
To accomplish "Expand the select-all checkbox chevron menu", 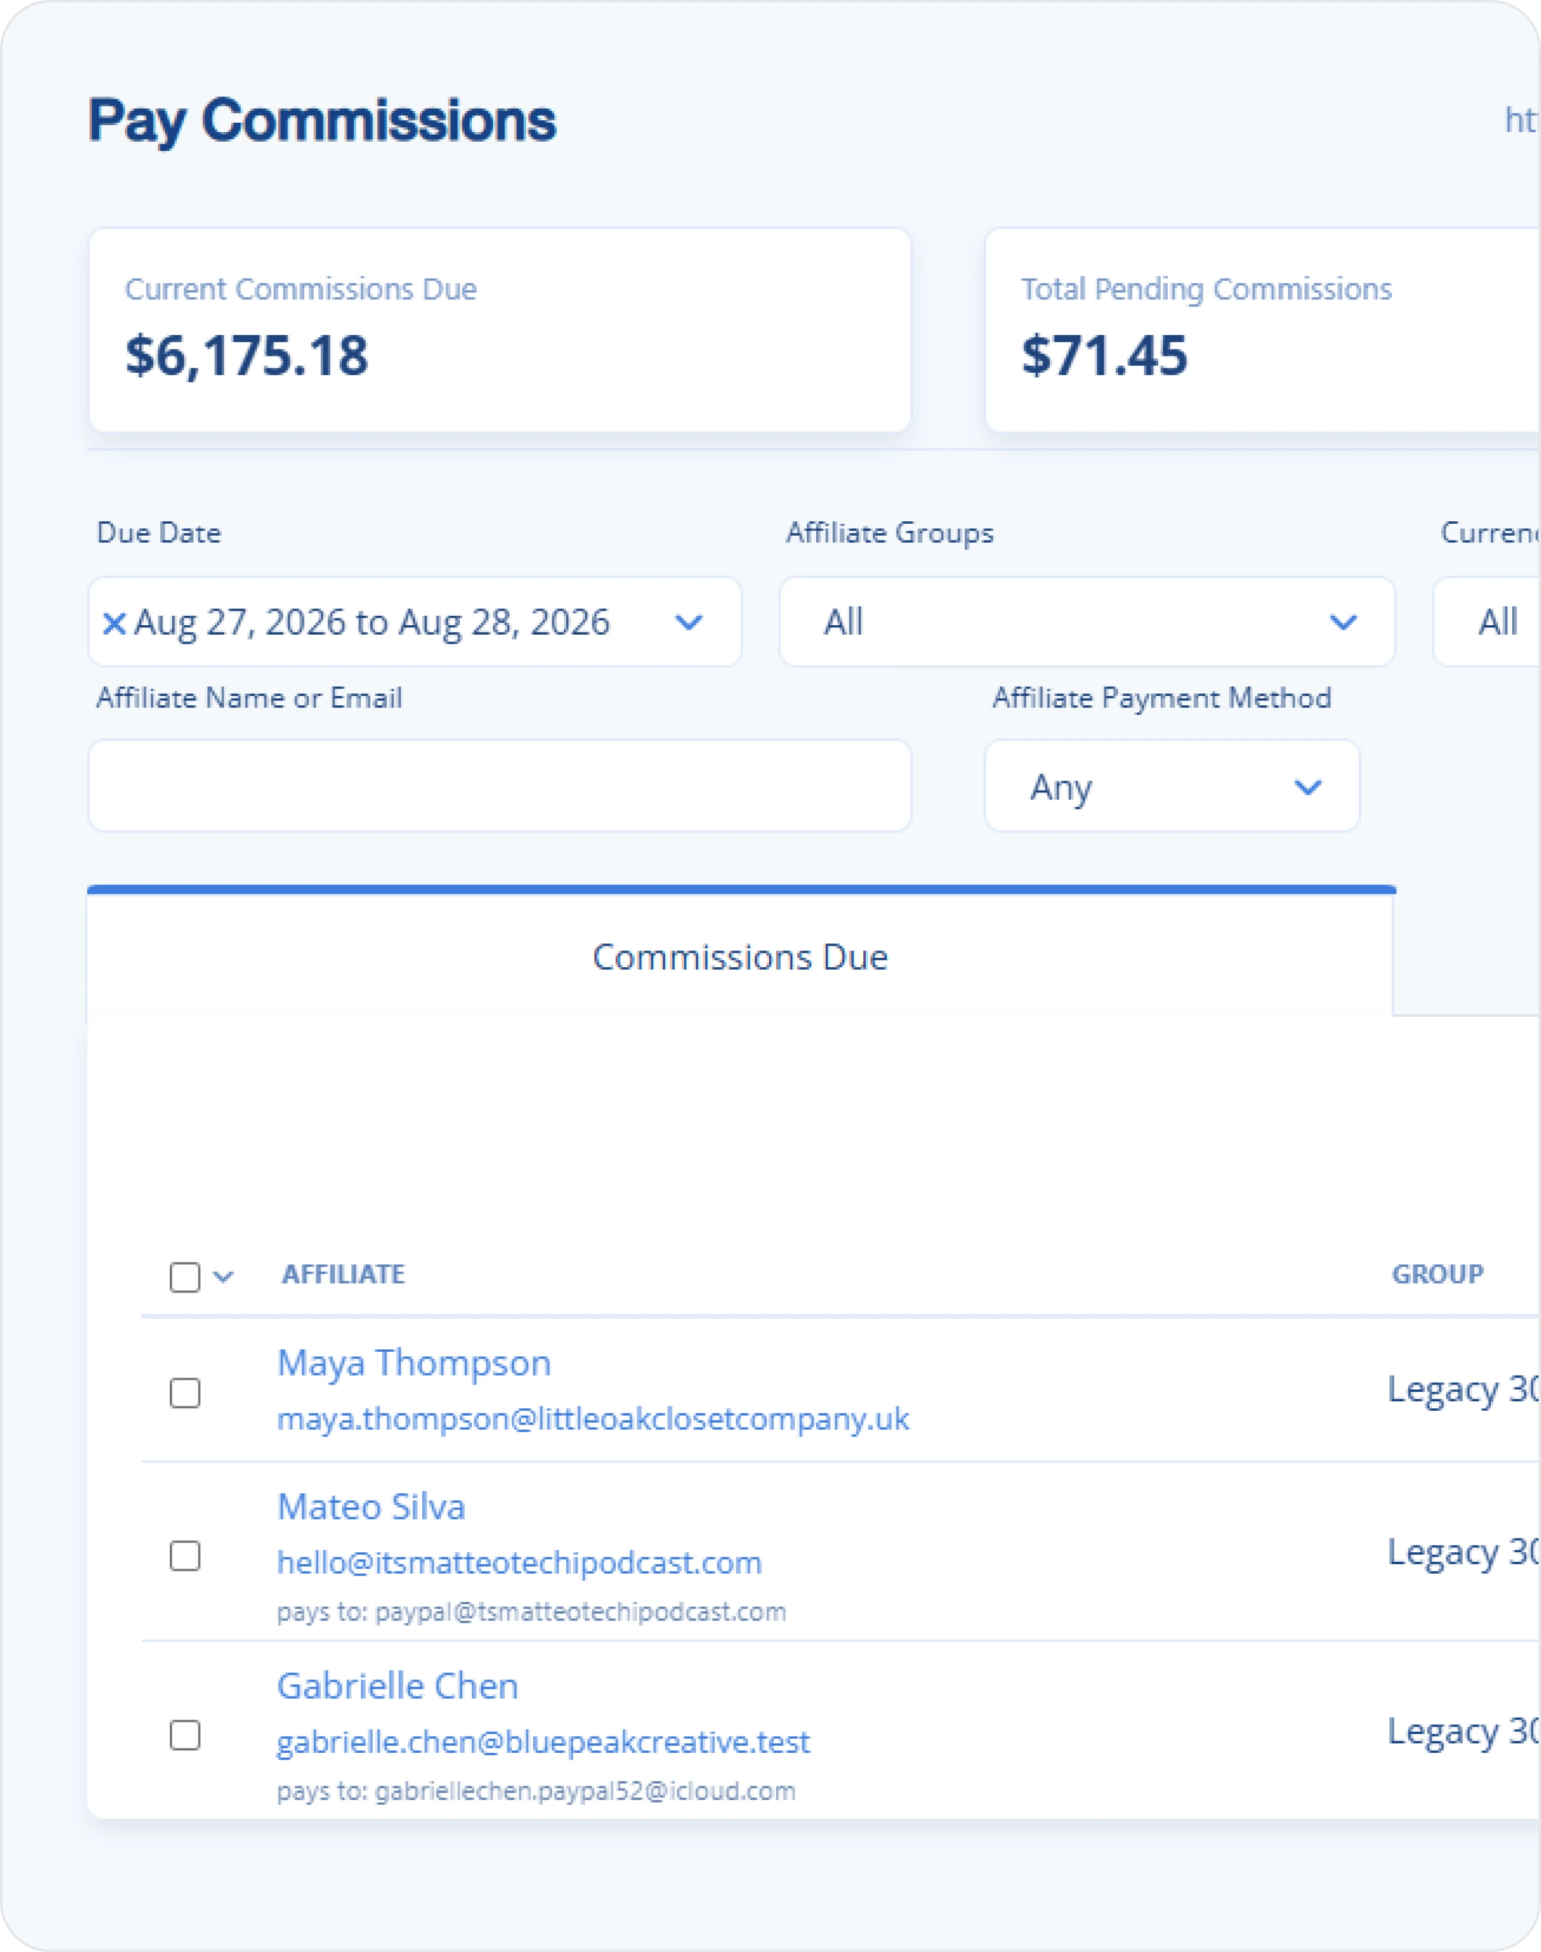I will point(224,1276).
